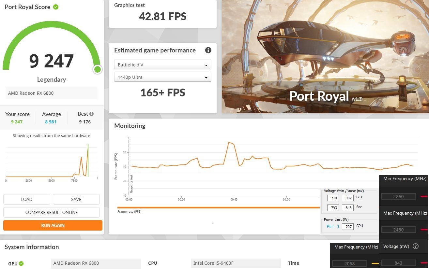
Task: Click COMPARE RESULT ONLINE
Action: (52, 212)
